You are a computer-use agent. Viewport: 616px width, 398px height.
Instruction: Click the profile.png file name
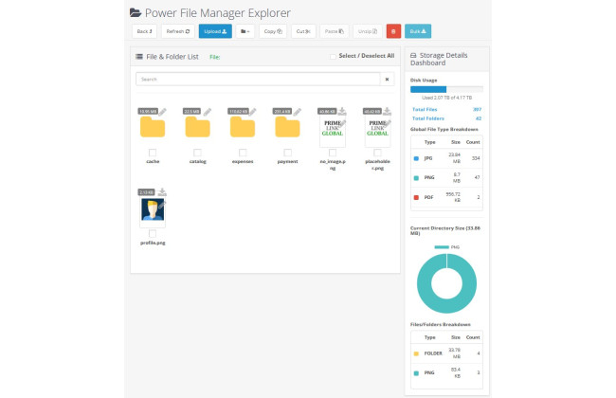[153, 243]
